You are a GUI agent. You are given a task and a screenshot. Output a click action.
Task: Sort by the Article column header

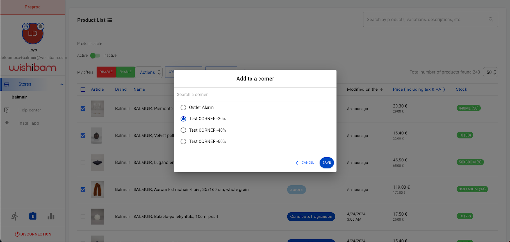[x=98, y=89]
